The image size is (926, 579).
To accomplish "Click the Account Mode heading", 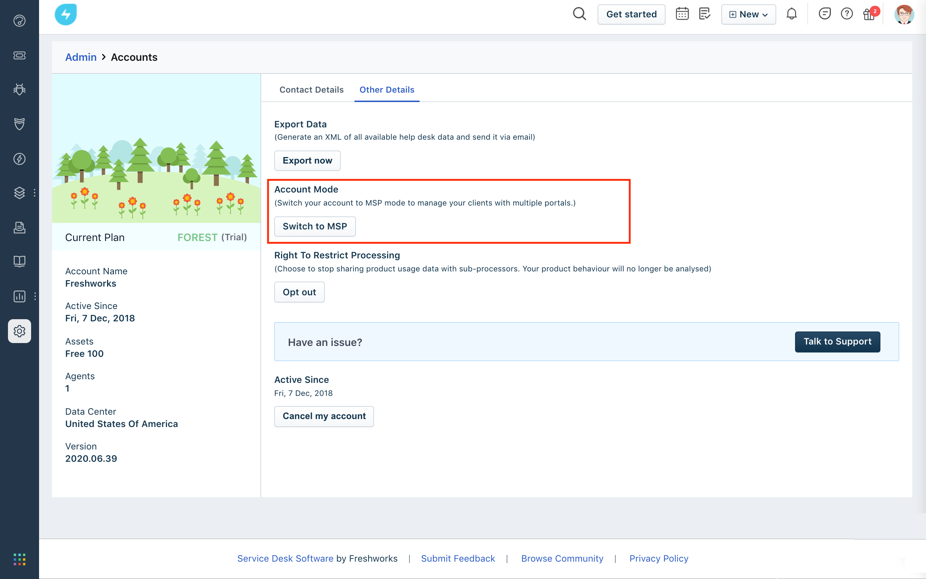I will pyautogui.click(x=306, y=189).
